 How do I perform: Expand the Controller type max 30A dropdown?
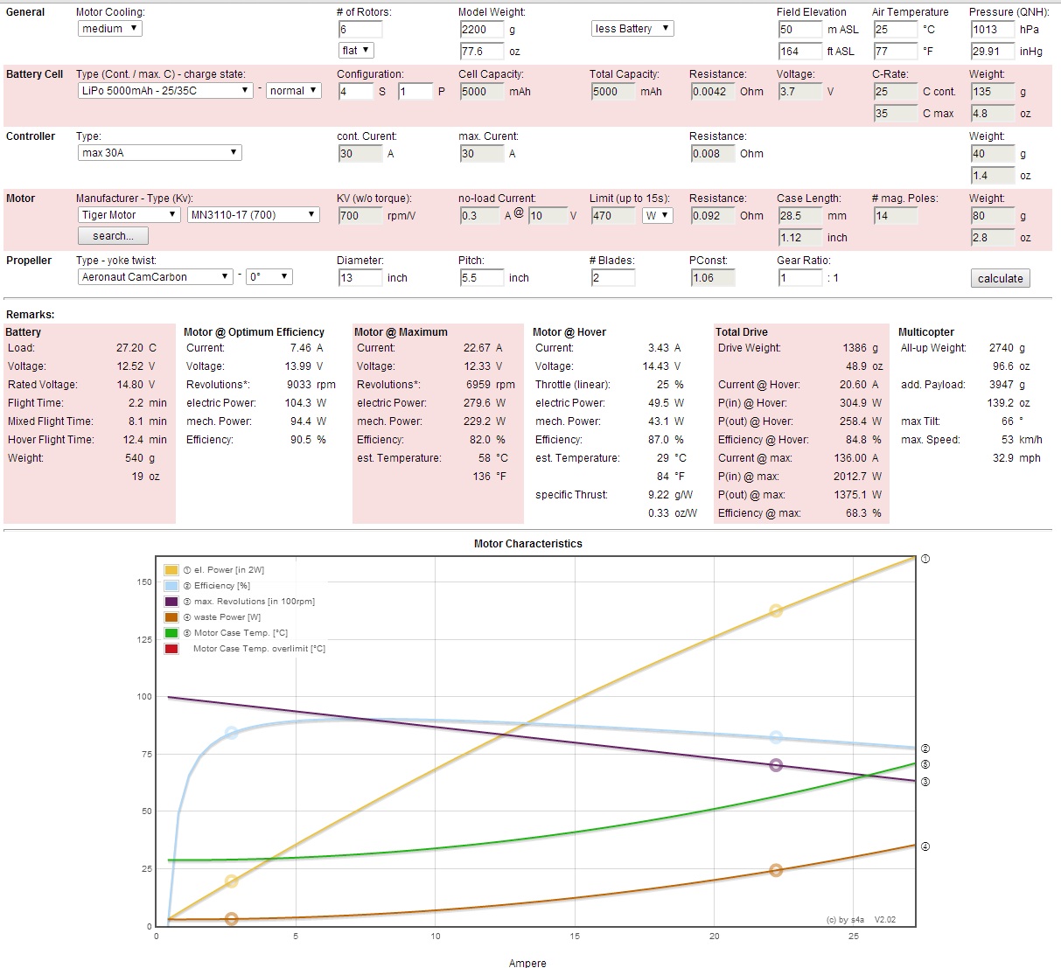[159, 153]
